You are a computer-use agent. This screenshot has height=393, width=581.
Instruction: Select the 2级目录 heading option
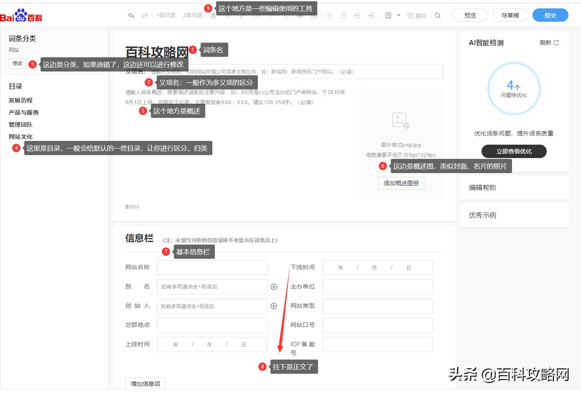click(x=192, y=15)
